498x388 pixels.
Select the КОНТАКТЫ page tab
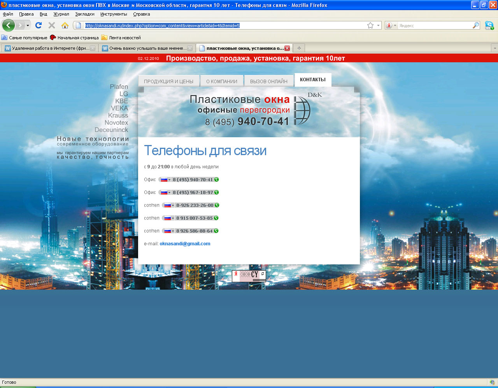pos(313,80)
